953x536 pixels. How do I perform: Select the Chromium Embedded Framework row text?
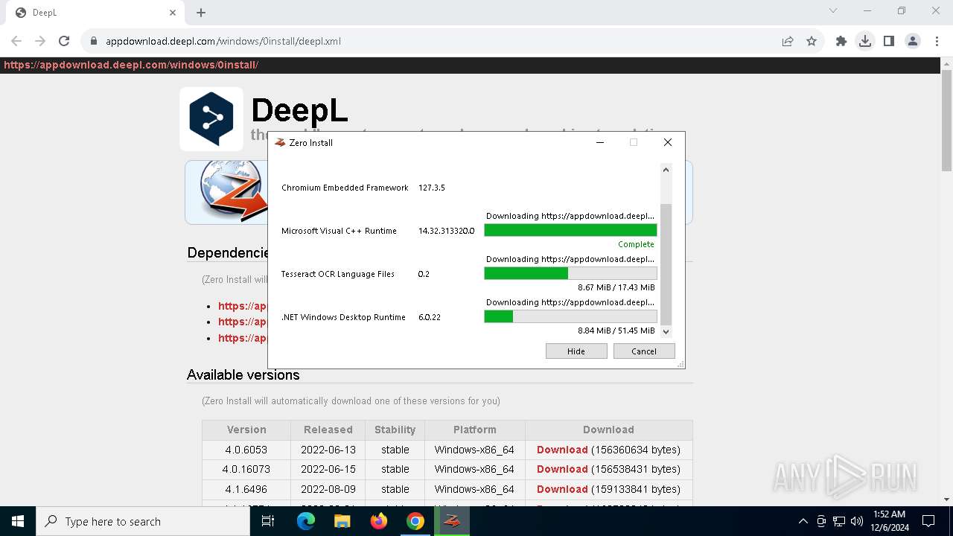click(345, 188)
